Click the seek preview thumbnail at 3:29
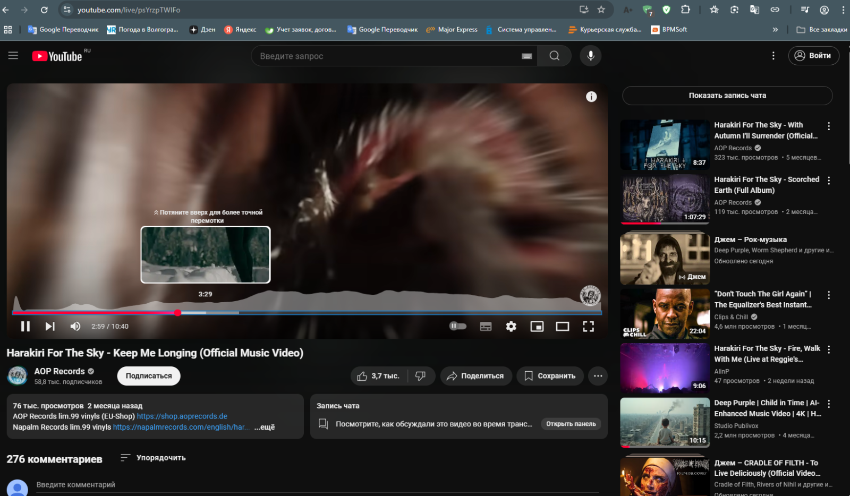 206,255
